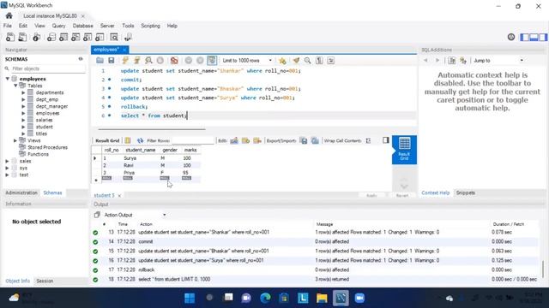
Task: Click the find magnifier icon in editor toolbar
Action: (307, 61)
